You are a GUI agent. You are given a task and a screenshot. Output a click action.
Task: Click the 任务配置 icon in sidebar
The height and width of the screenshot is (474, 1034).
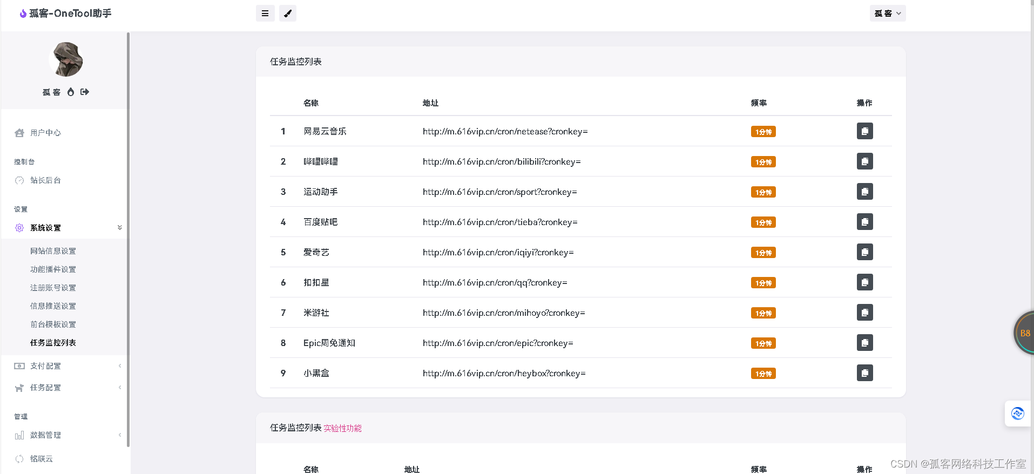pos(19,388)
